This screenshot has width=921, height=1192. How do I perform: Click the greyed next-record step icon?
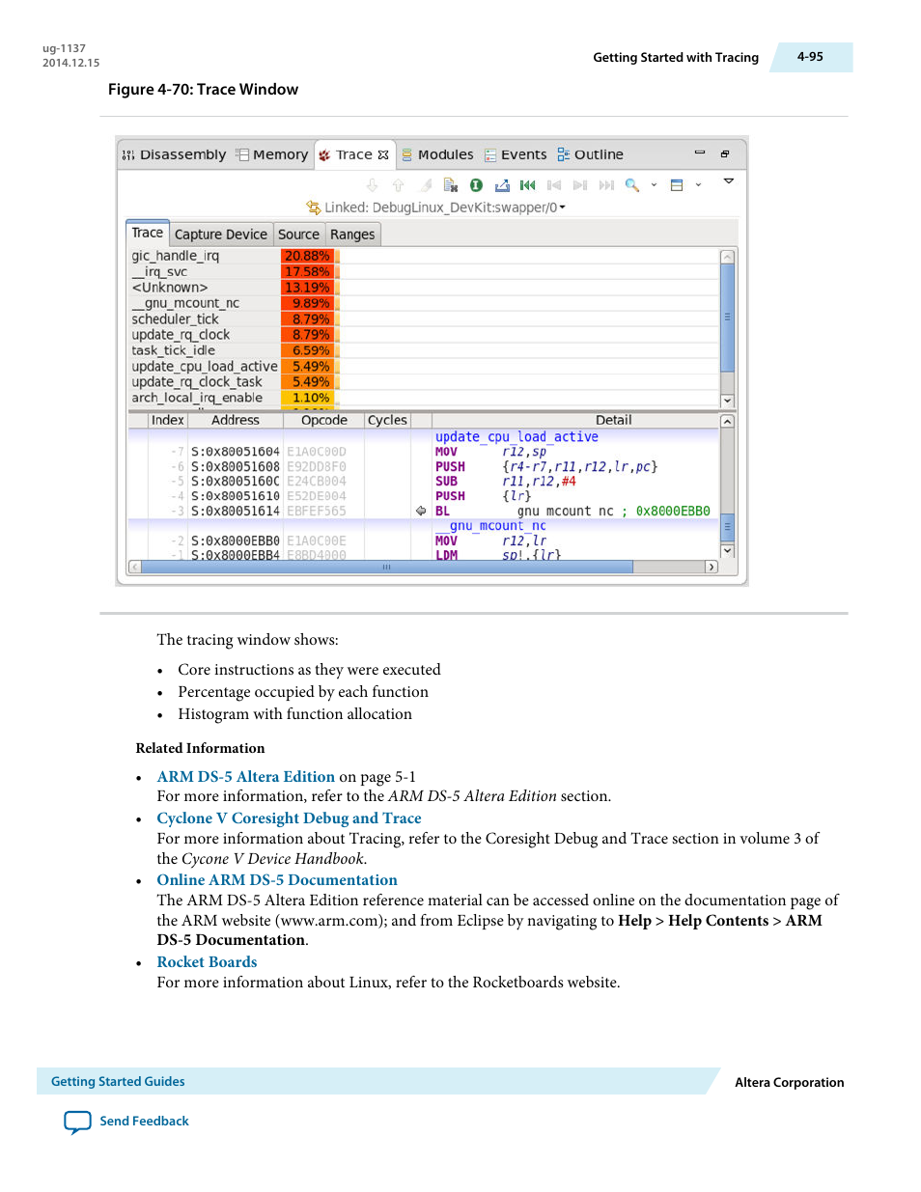[x=579, y=185]
